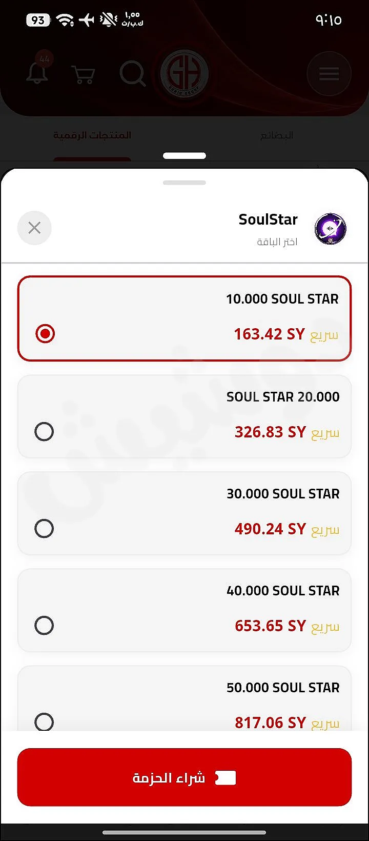
Task: Choose the 30.000 SOUL STAR radio option
Action: point(44,529)
